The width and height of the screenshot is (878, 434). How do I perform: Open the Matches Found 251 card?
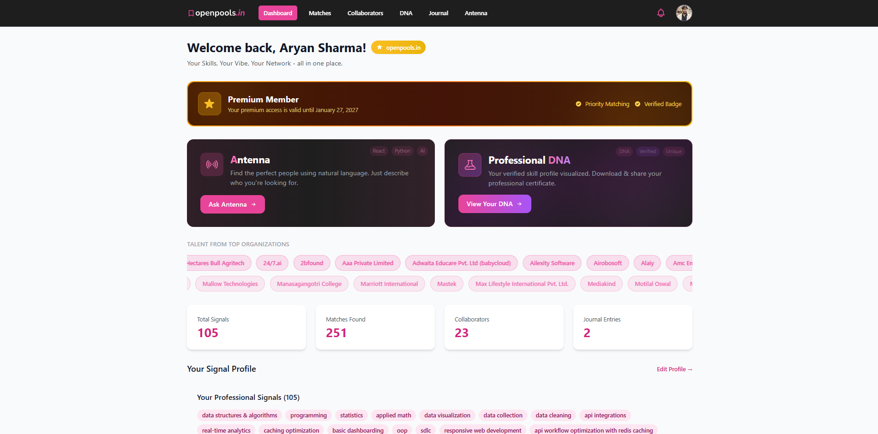[375, 327]
